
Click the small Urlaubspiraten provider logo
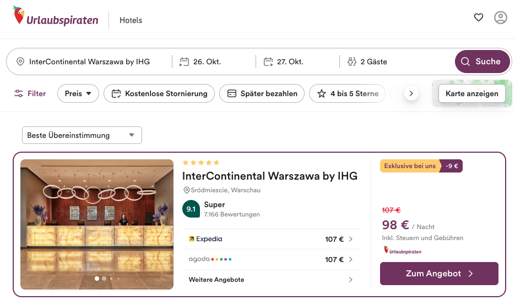click(402, 251)
